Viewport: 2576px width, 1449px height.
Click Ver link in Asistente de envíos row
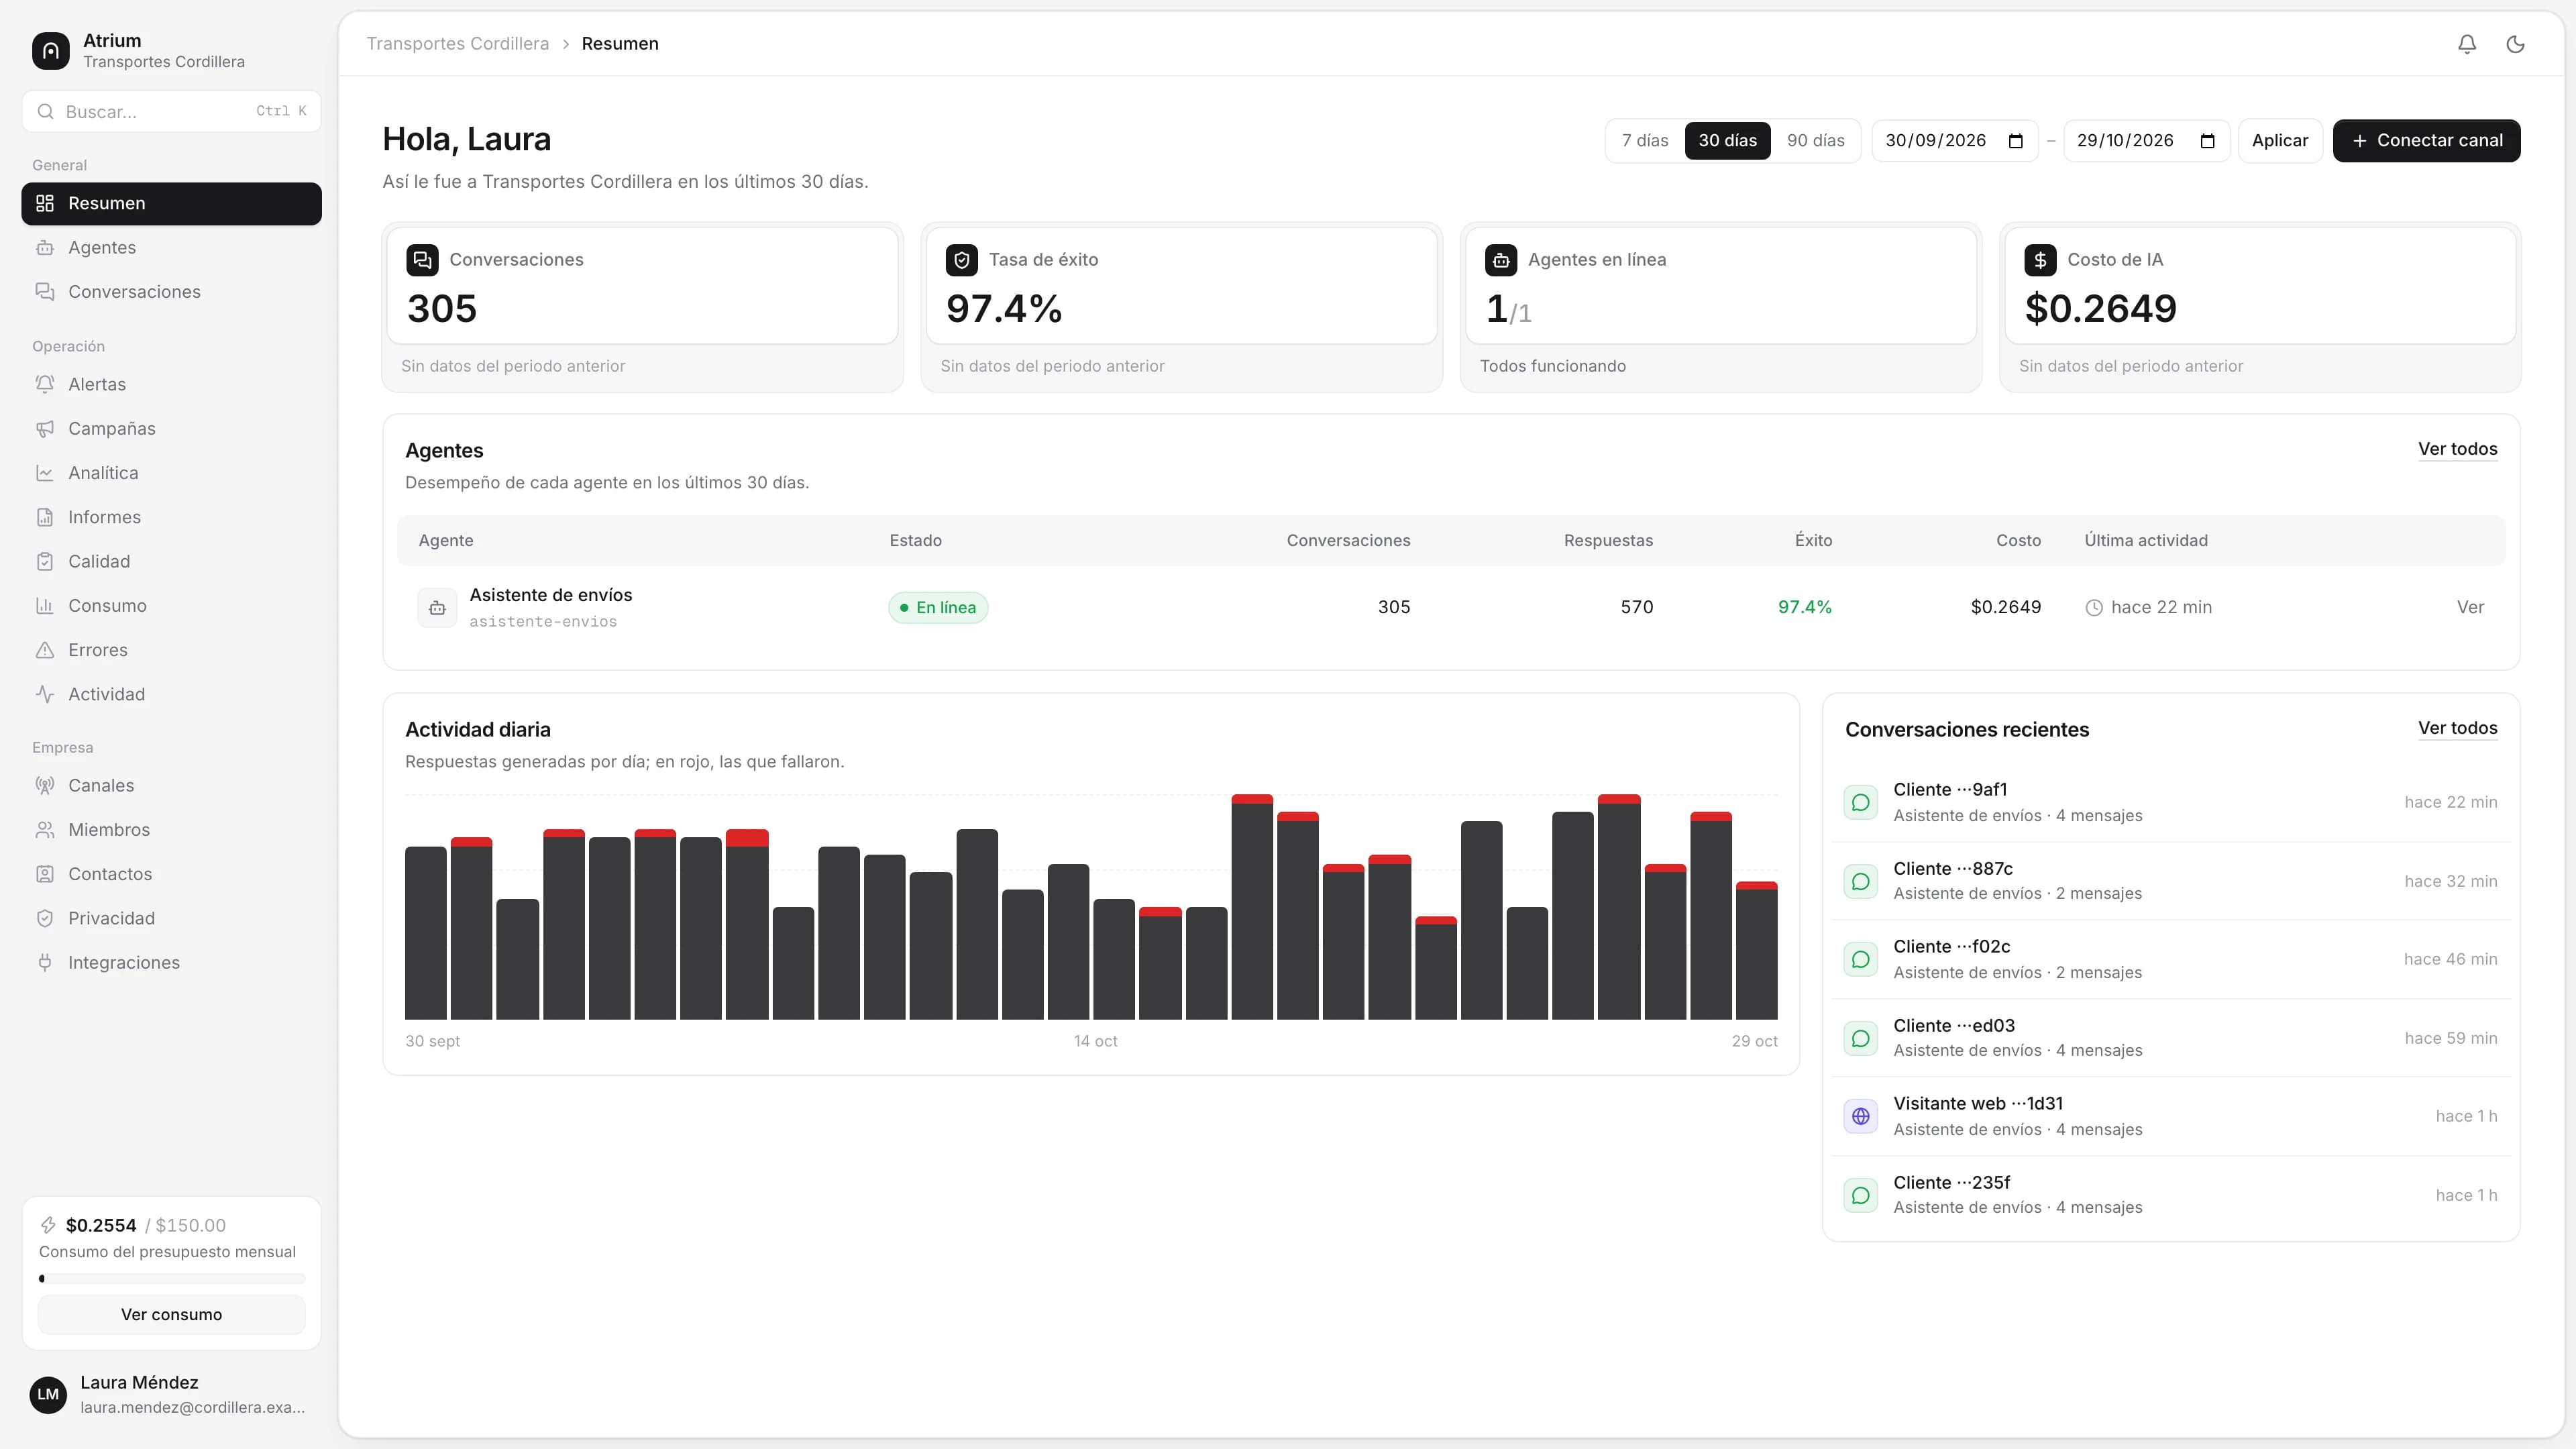2470,608
